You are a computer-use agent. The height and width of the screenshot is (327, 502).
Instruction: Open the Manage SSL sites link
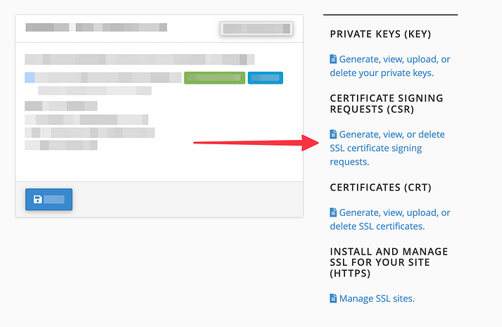[x=377, y=298]
